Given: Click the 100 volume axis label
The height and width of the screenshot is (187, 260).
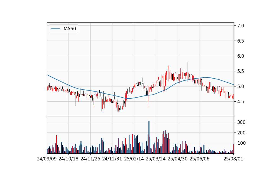Looking at the screenshot, I should point(241,143).
